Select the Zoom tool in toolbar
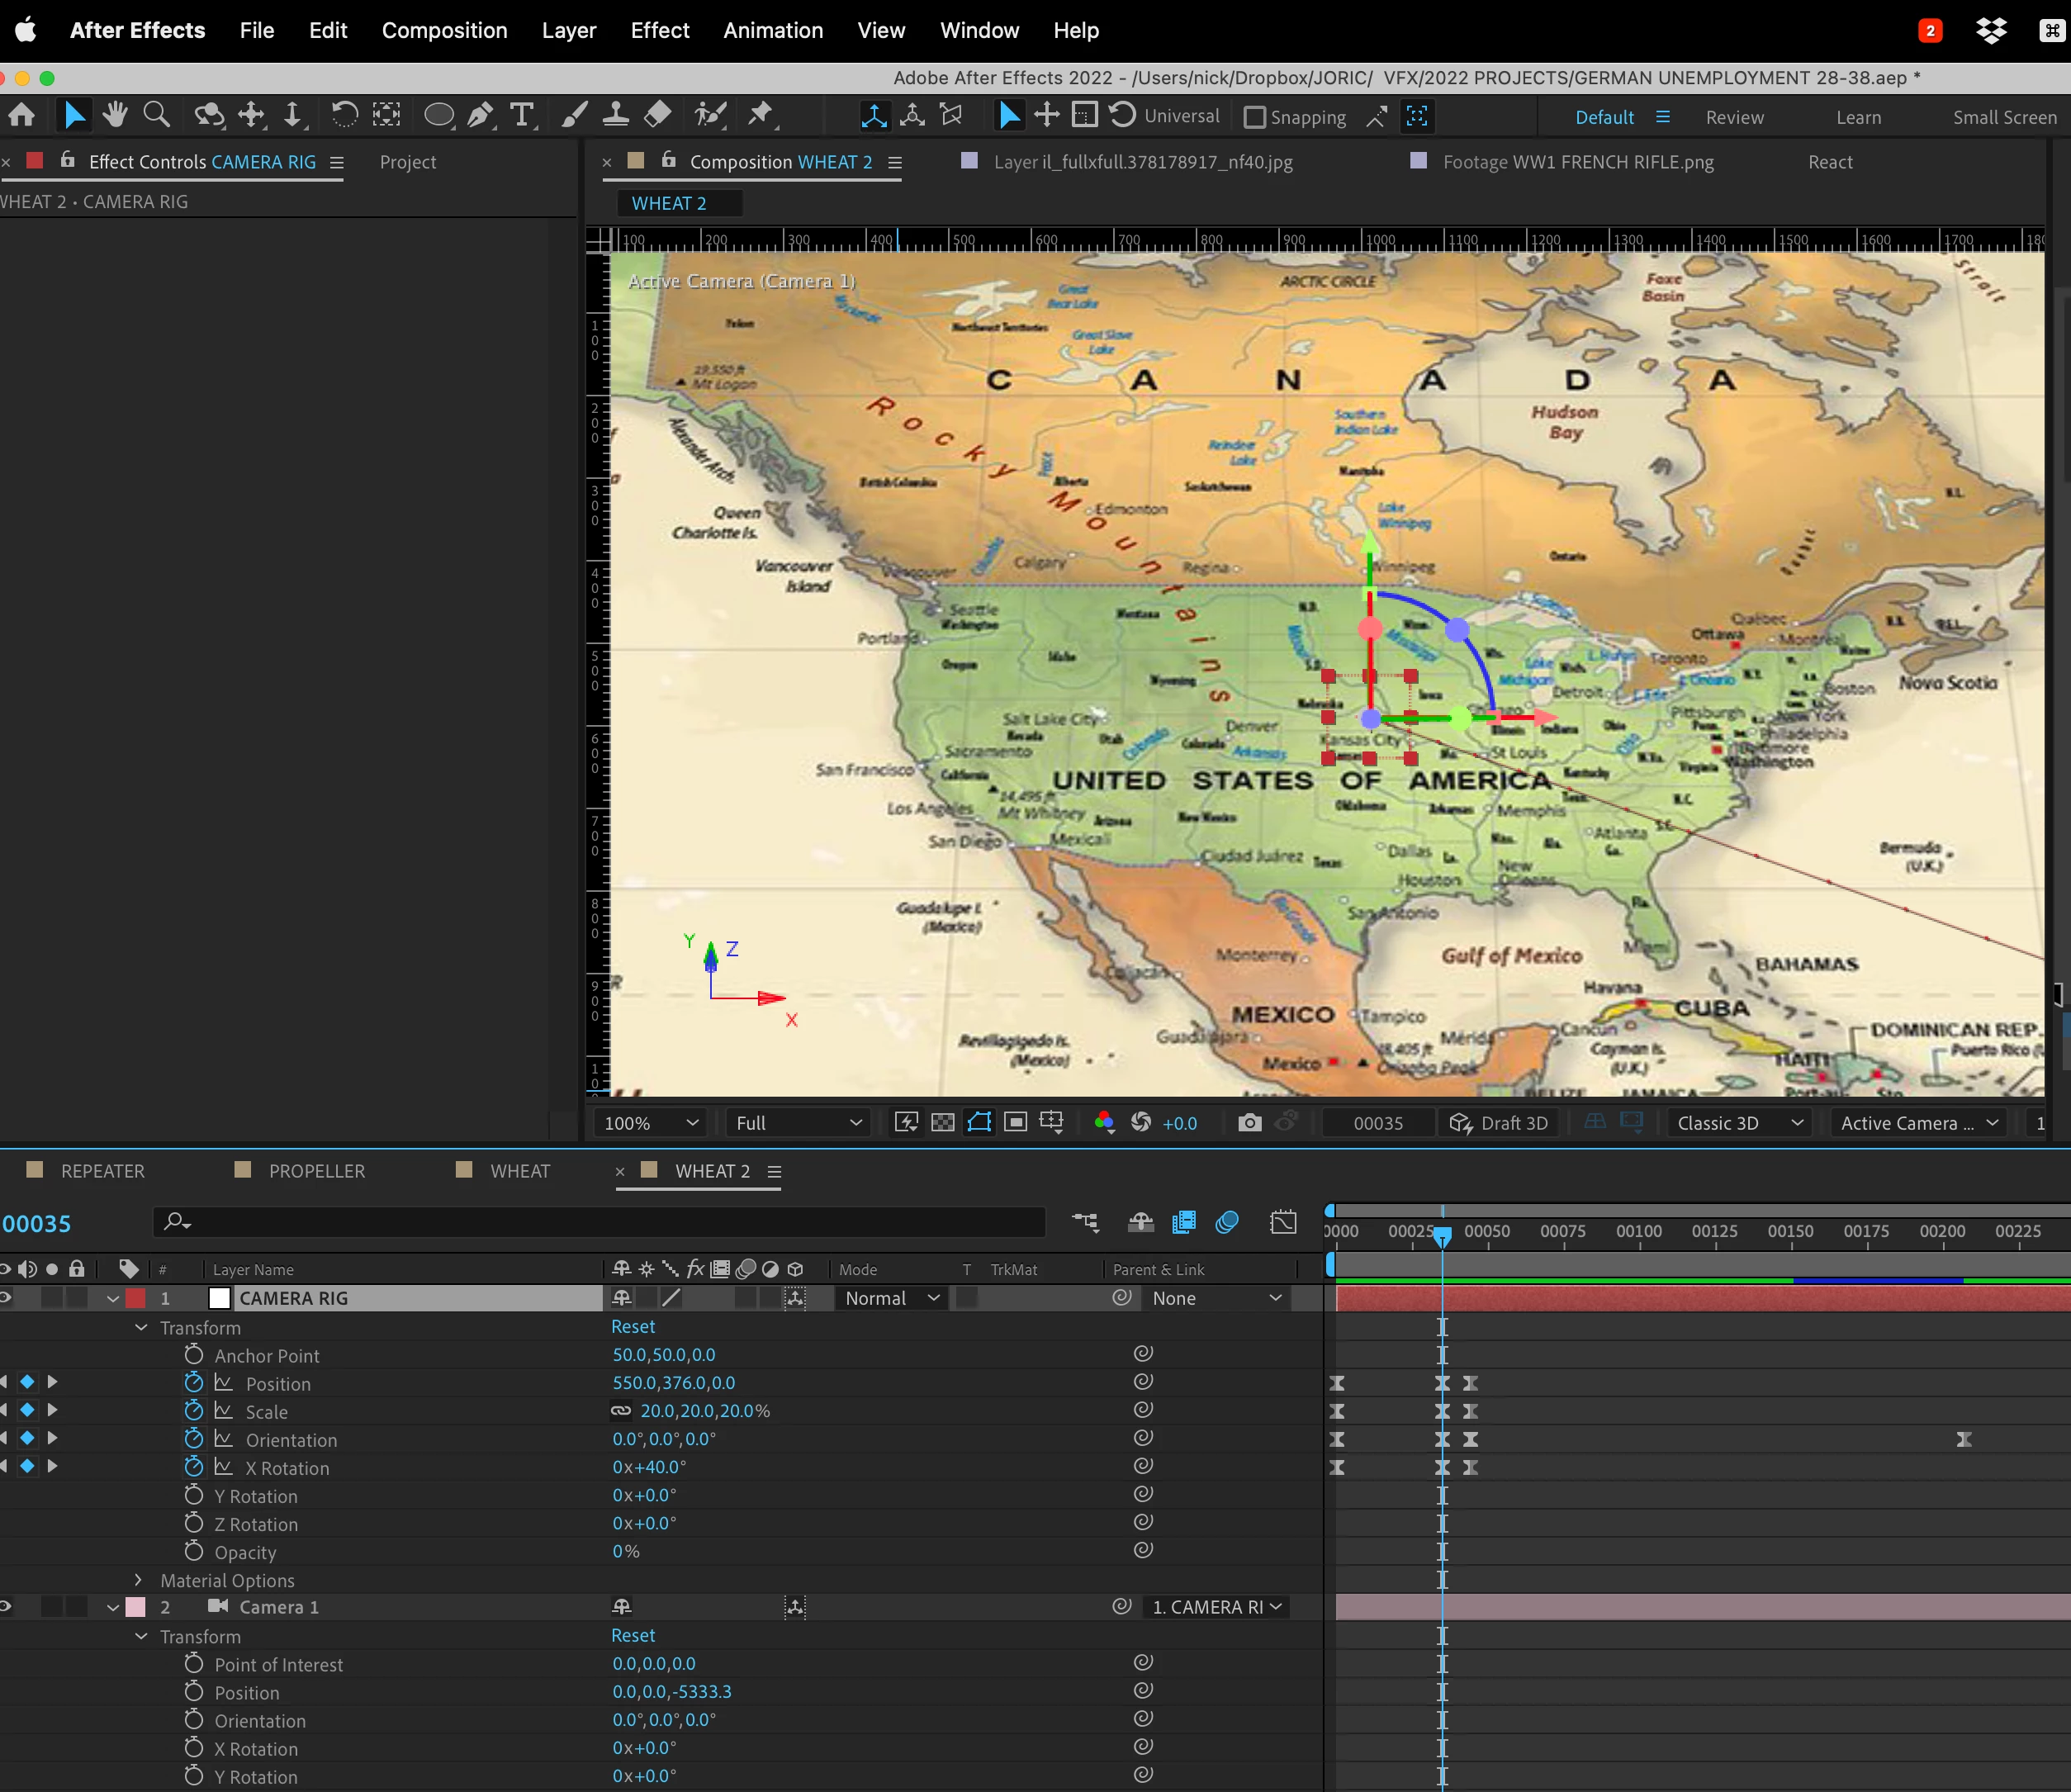The height and width of the screenshot is (1792, 2071). click(157, 115)
